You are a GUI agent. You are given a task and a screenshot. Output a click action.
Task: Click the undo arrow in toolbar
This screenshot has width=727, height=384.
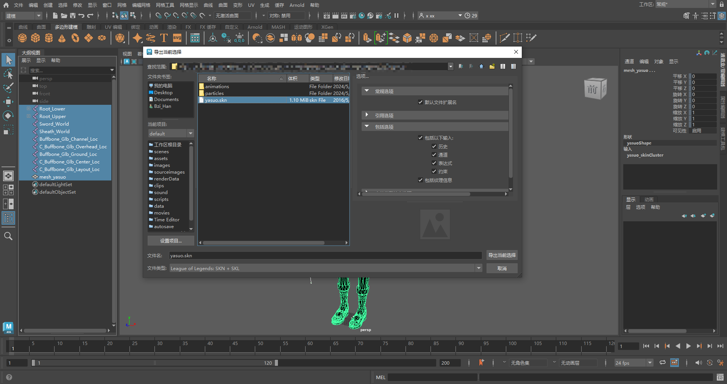81,16
